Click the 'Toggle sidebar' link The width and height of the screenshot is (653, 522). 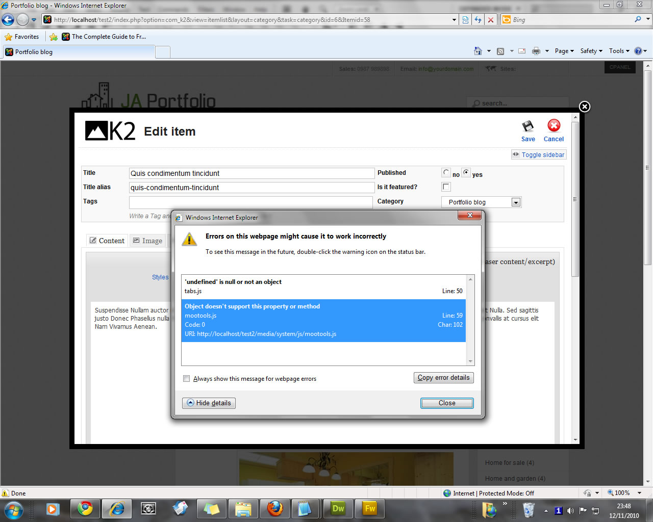point(539,155)
